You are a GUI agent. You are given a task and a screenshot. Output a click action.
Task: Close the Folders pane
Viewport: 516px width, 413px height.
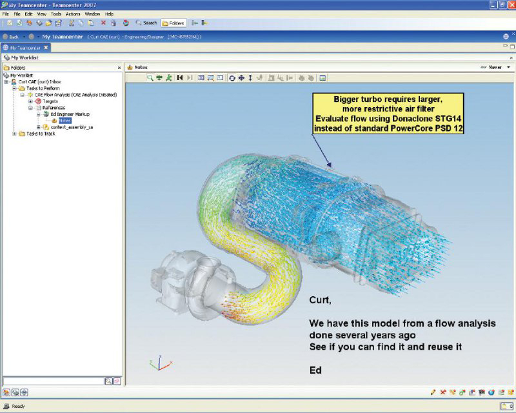[x=119, y=68]
